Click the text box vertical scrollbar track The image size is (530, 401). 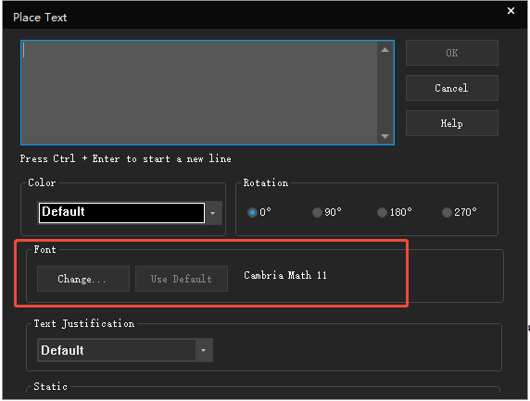coord(385,93)
